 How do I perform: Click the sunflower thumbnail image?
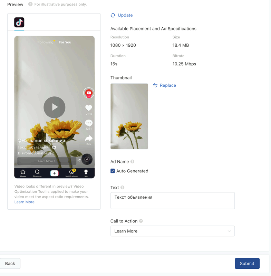point(129,116)
